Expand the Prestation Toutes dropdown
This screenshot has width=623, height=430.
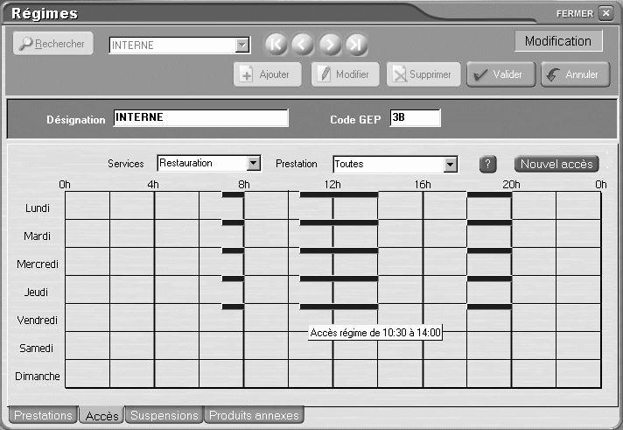point(450,165)
